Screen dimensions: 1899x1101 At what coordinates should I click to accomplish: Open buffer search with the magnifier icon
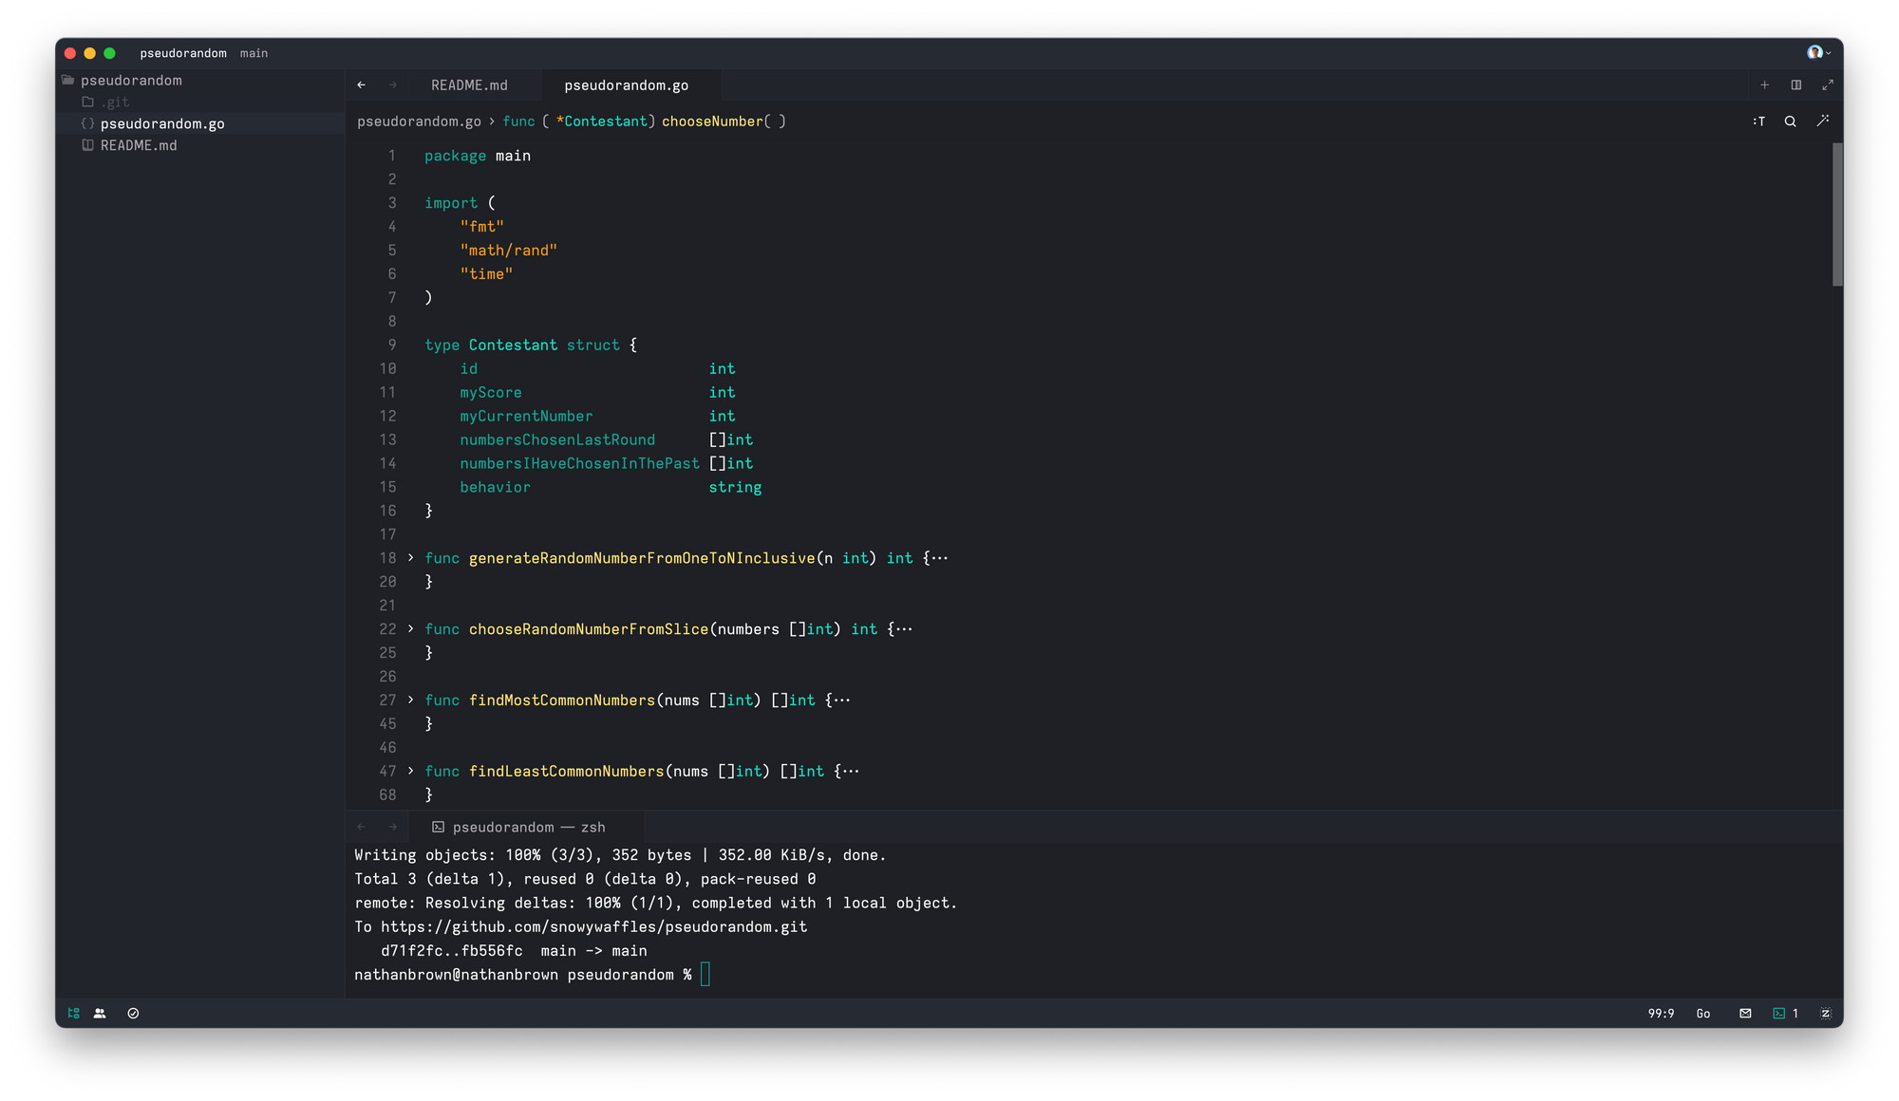1791,121
